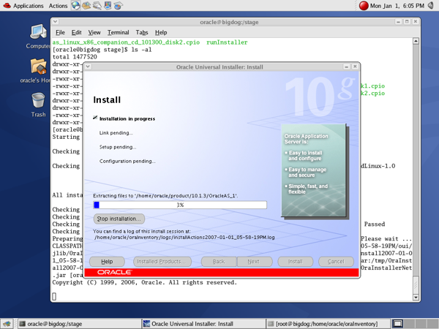439x329 pixels.
Task: Open the Applications menu
Action: click(23, 6)
